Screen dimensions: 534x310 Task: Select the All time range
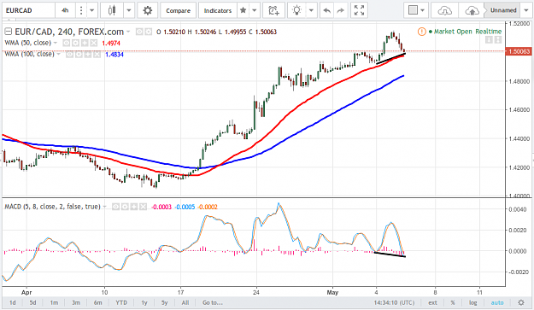click(x=185, y=302)
